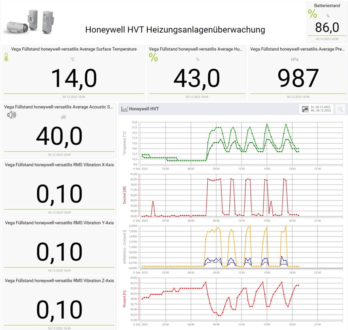Click the 45,50 tick on Prozent axis
The width and height of the screenshot is (348, 330).
(134, 278)
